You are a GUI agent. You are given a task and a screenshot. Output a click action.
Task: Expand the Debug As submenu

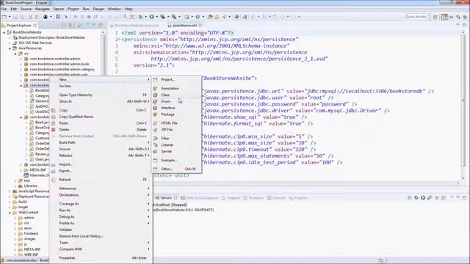tap(101, 217)
